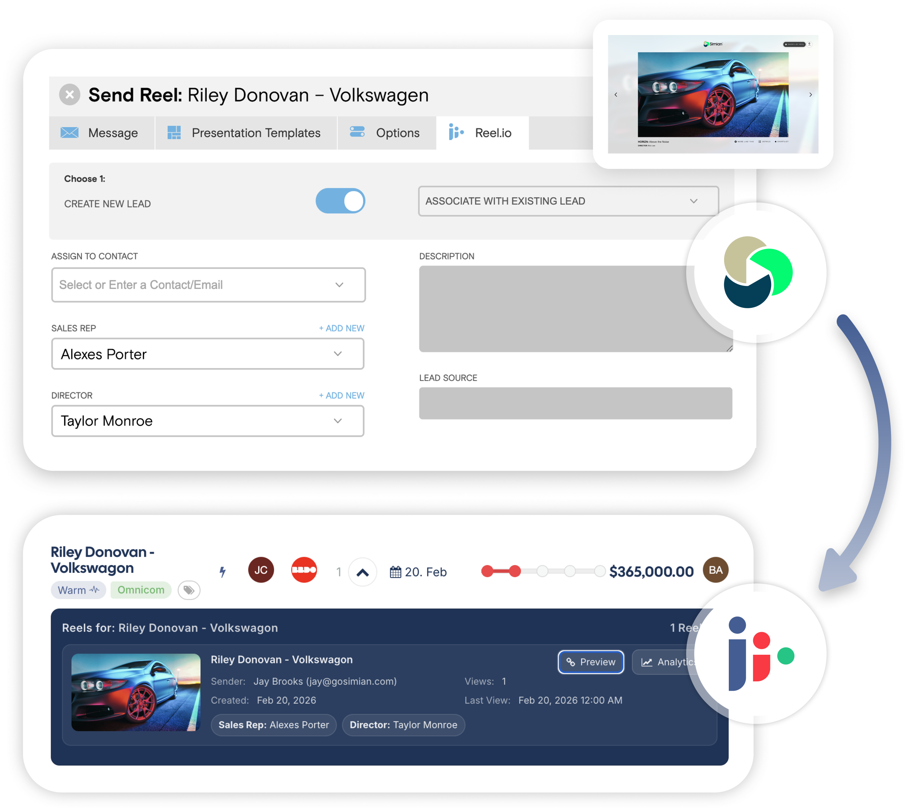Click the Sales Rep: Alexes Porter chip
The height and width of the screenshot is (811, 907).
point(273,725)
